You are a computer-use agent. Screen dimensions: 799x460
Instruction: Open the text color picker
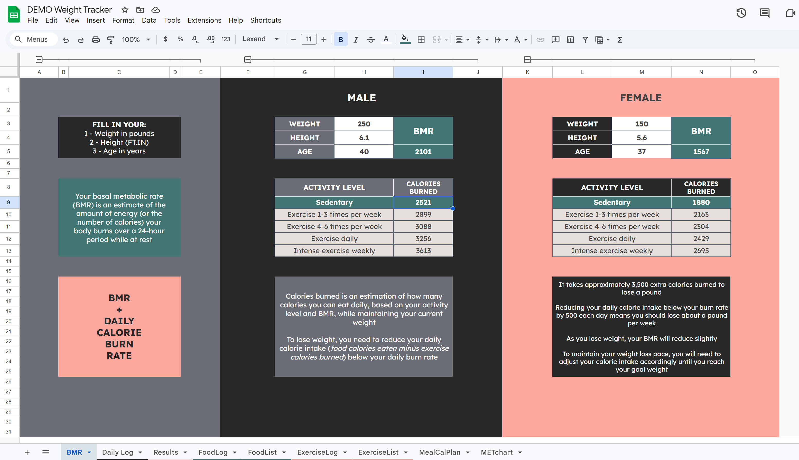click(386, 40)
